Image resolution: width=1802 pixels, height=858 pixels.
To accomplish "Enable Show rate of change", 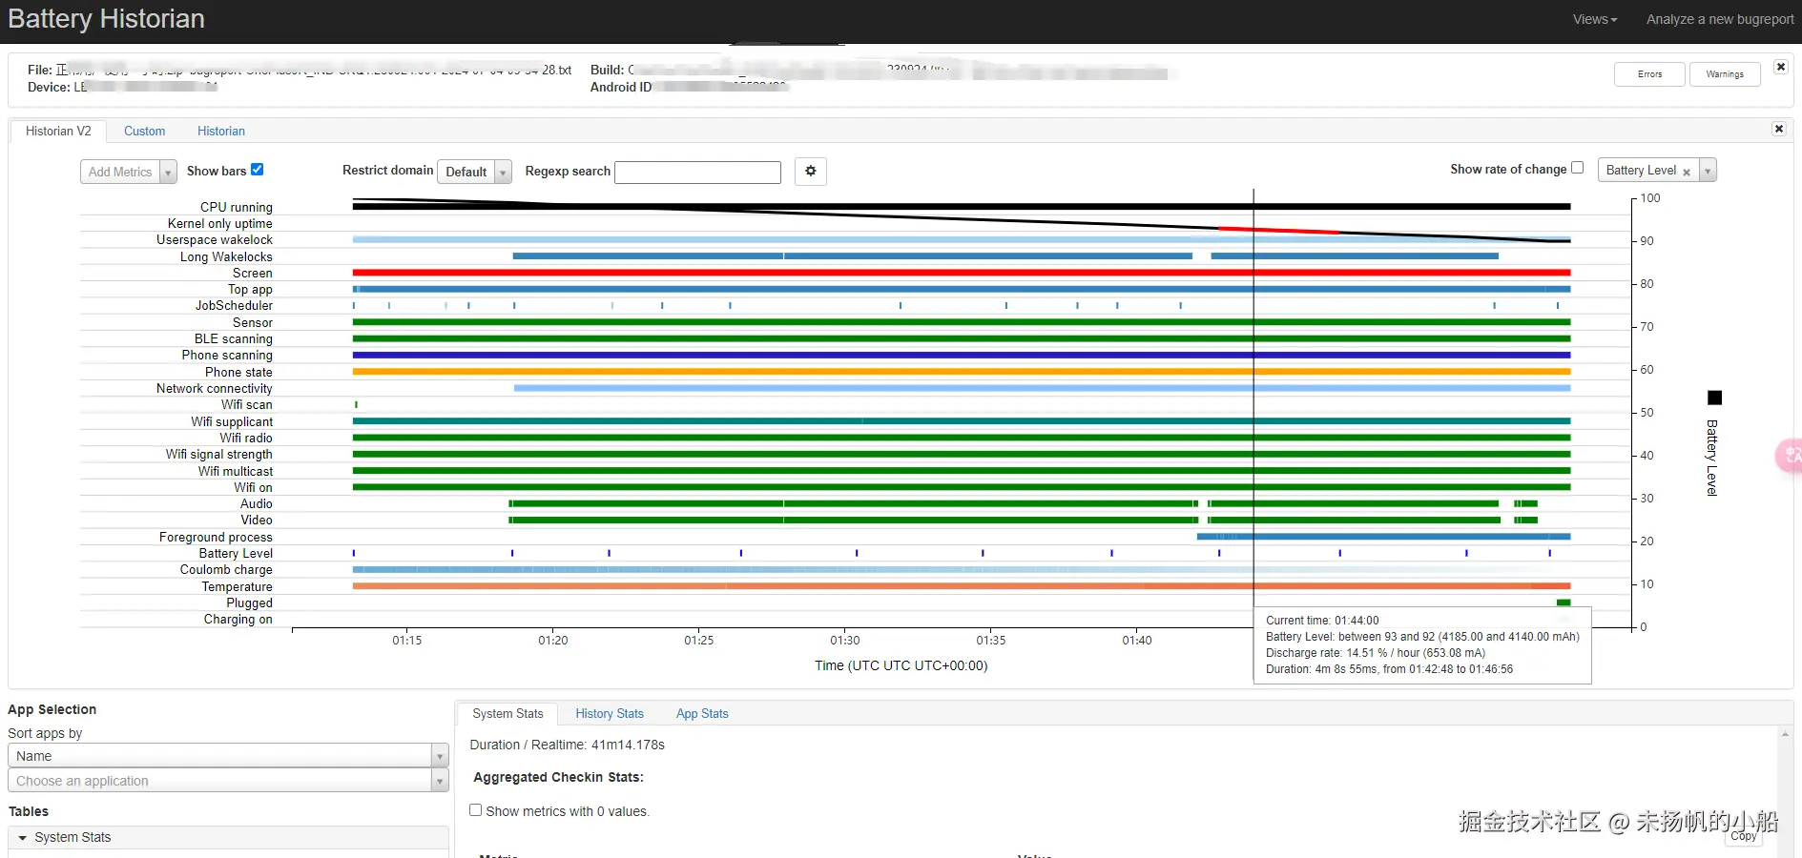I will (1577, 168).
